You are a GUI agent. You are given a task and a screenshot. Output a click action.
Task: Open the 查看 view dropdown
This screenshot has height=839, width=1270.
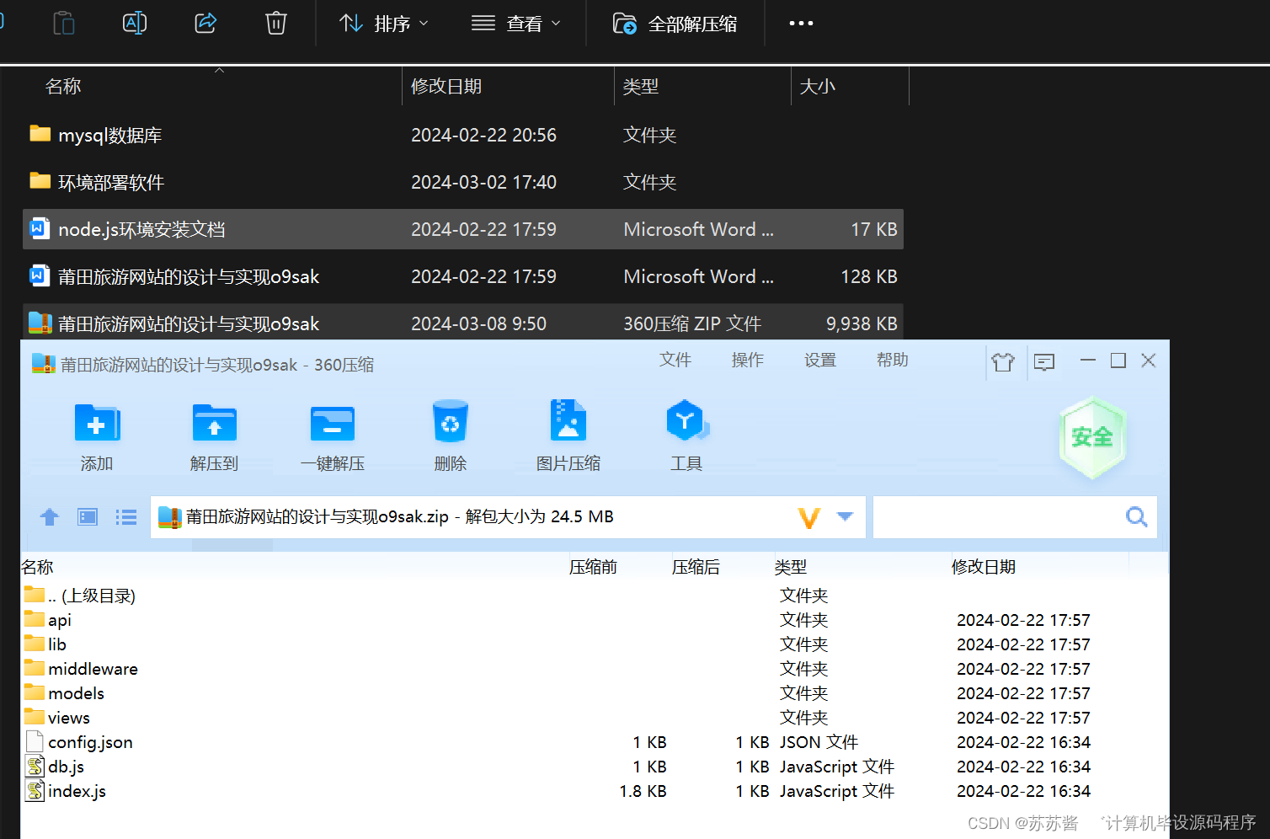516,23
